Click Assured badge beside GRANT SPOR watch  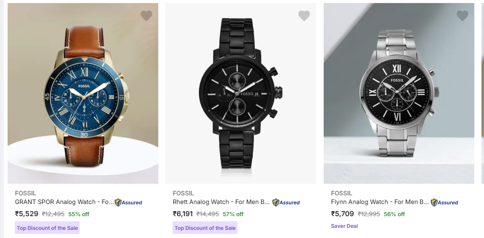pos(128,202)
